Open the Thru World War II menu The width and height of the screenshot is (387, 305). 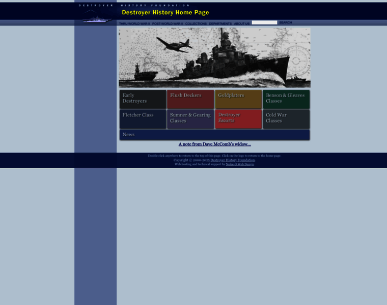(134, 24)
